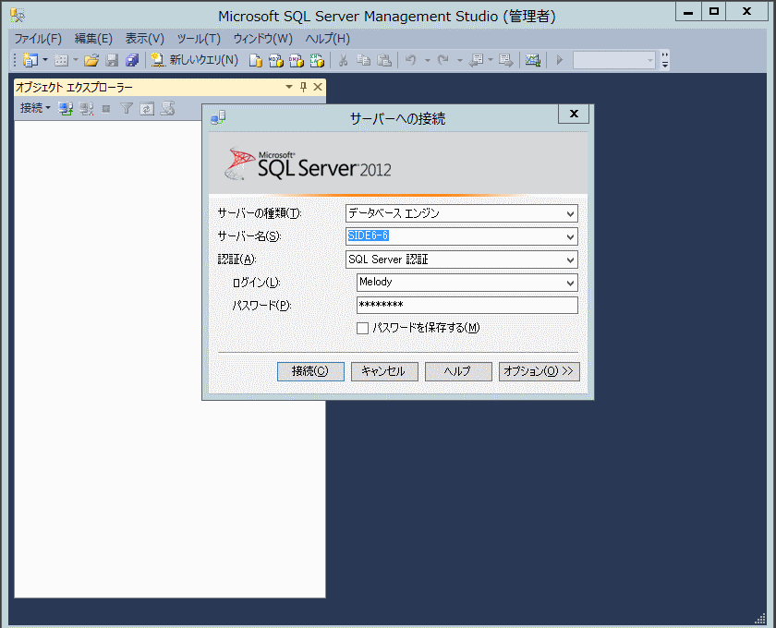
Task: Open Object Explorer window position menu arrow
Action: point(289,87)
